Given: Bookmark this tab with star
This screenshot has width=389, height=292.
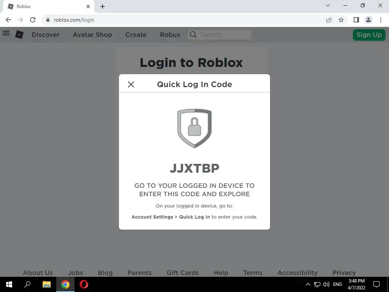Looking at the screenshot, I should click(x=342, y=20).
